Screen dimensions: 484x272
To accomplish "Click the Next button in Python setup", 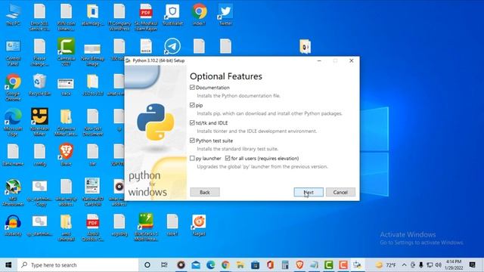I will [x=309, y=192].
